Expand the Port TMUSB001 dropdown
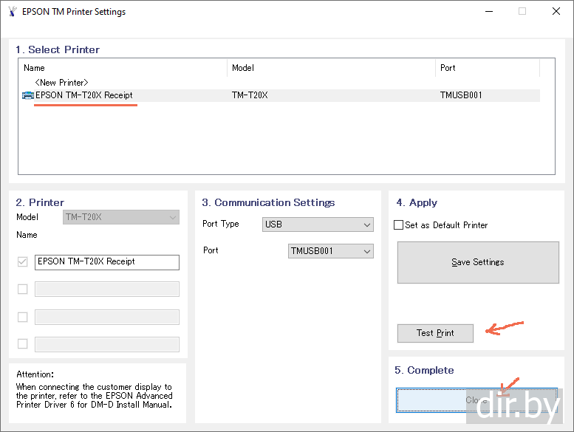The image size is (574, 432). 330,251
